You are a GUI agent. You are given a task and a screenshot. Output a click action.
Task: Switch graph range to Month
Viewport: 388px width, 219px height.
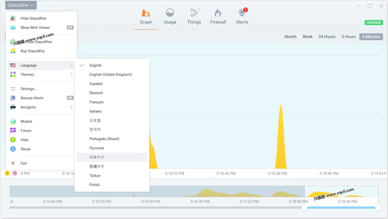(x=290, y=37)
